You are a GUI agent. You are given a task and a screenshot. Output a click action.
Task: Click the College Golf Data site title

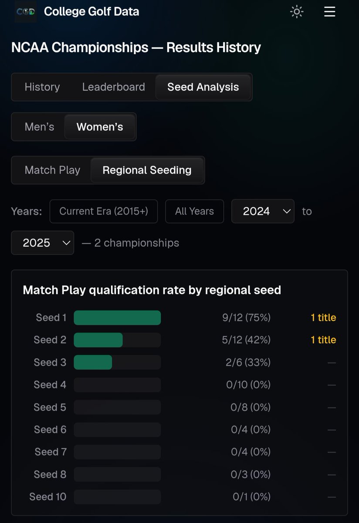click(91, 11)
